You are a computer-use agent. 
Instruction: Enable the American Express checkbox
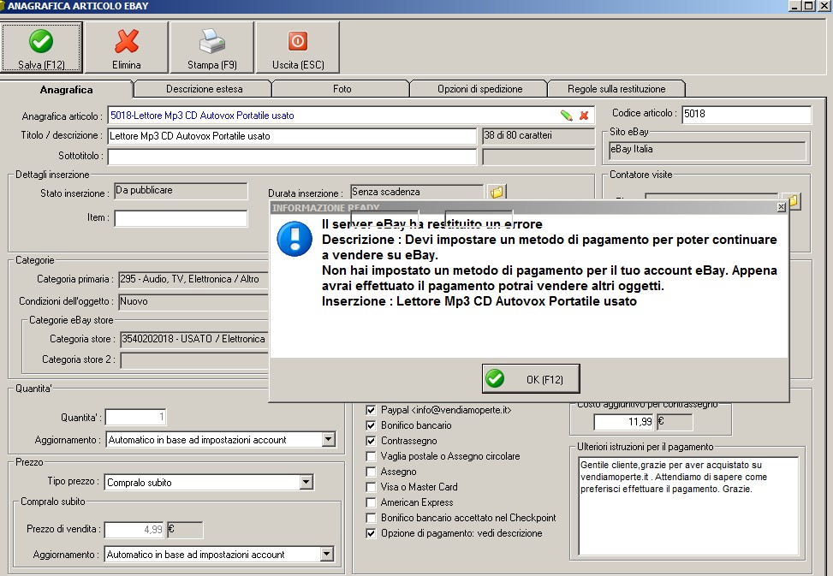click(371, 502)
